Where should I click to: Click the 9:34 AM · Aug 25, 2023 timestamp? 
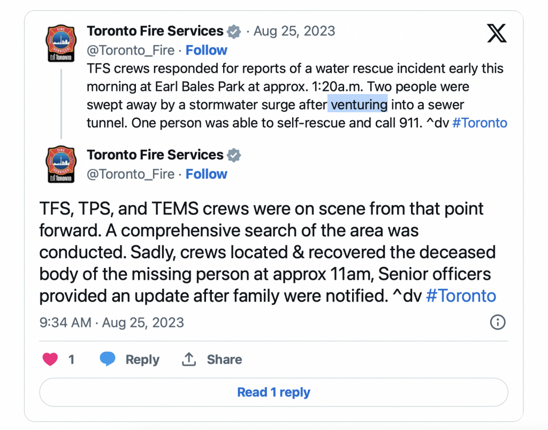pos(112,322)
